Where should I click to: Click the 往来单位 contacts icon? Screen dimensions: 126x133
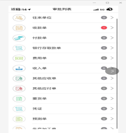tap(19, 18)
